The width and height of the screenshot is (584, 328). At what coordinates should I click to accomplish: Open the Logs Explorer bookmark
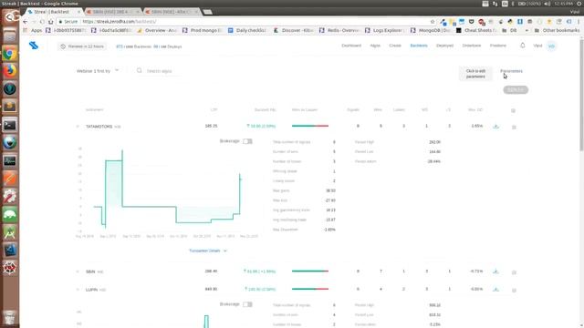tap(384, 30)
